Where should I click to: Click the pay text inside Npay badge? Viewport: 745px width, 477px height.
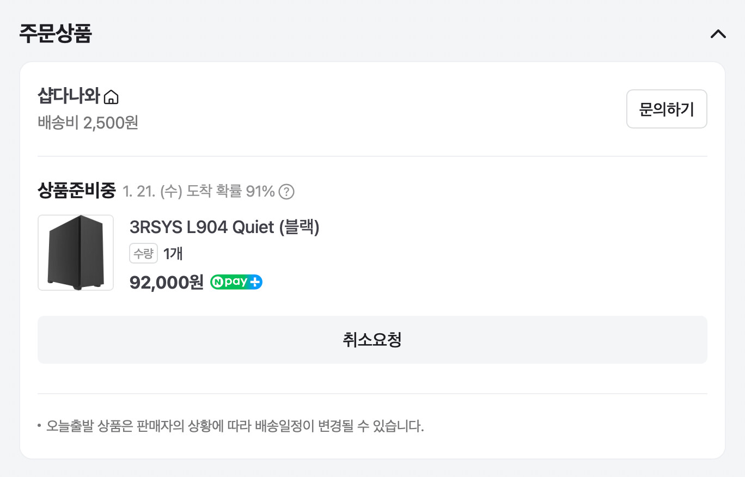(236, 282)
